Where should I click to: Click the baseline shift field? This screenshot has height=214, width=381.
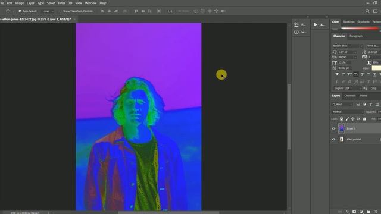[344, 68]
